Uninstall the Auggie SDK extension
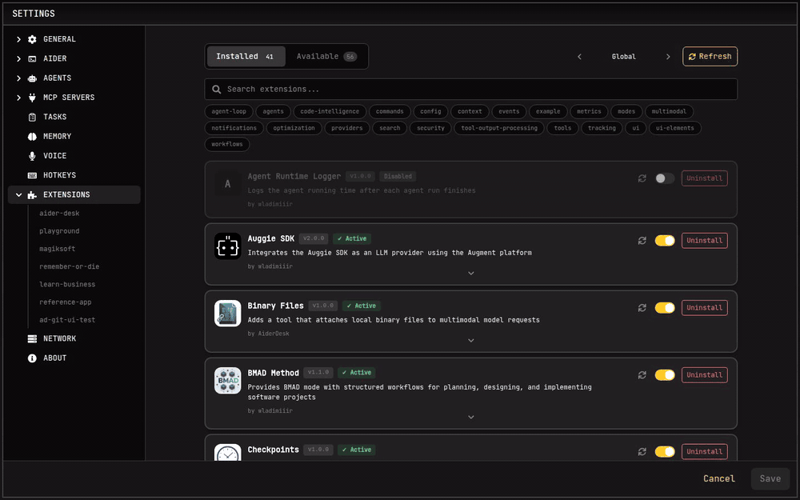Viewport: 800px width, 500px height. point(704,240)
